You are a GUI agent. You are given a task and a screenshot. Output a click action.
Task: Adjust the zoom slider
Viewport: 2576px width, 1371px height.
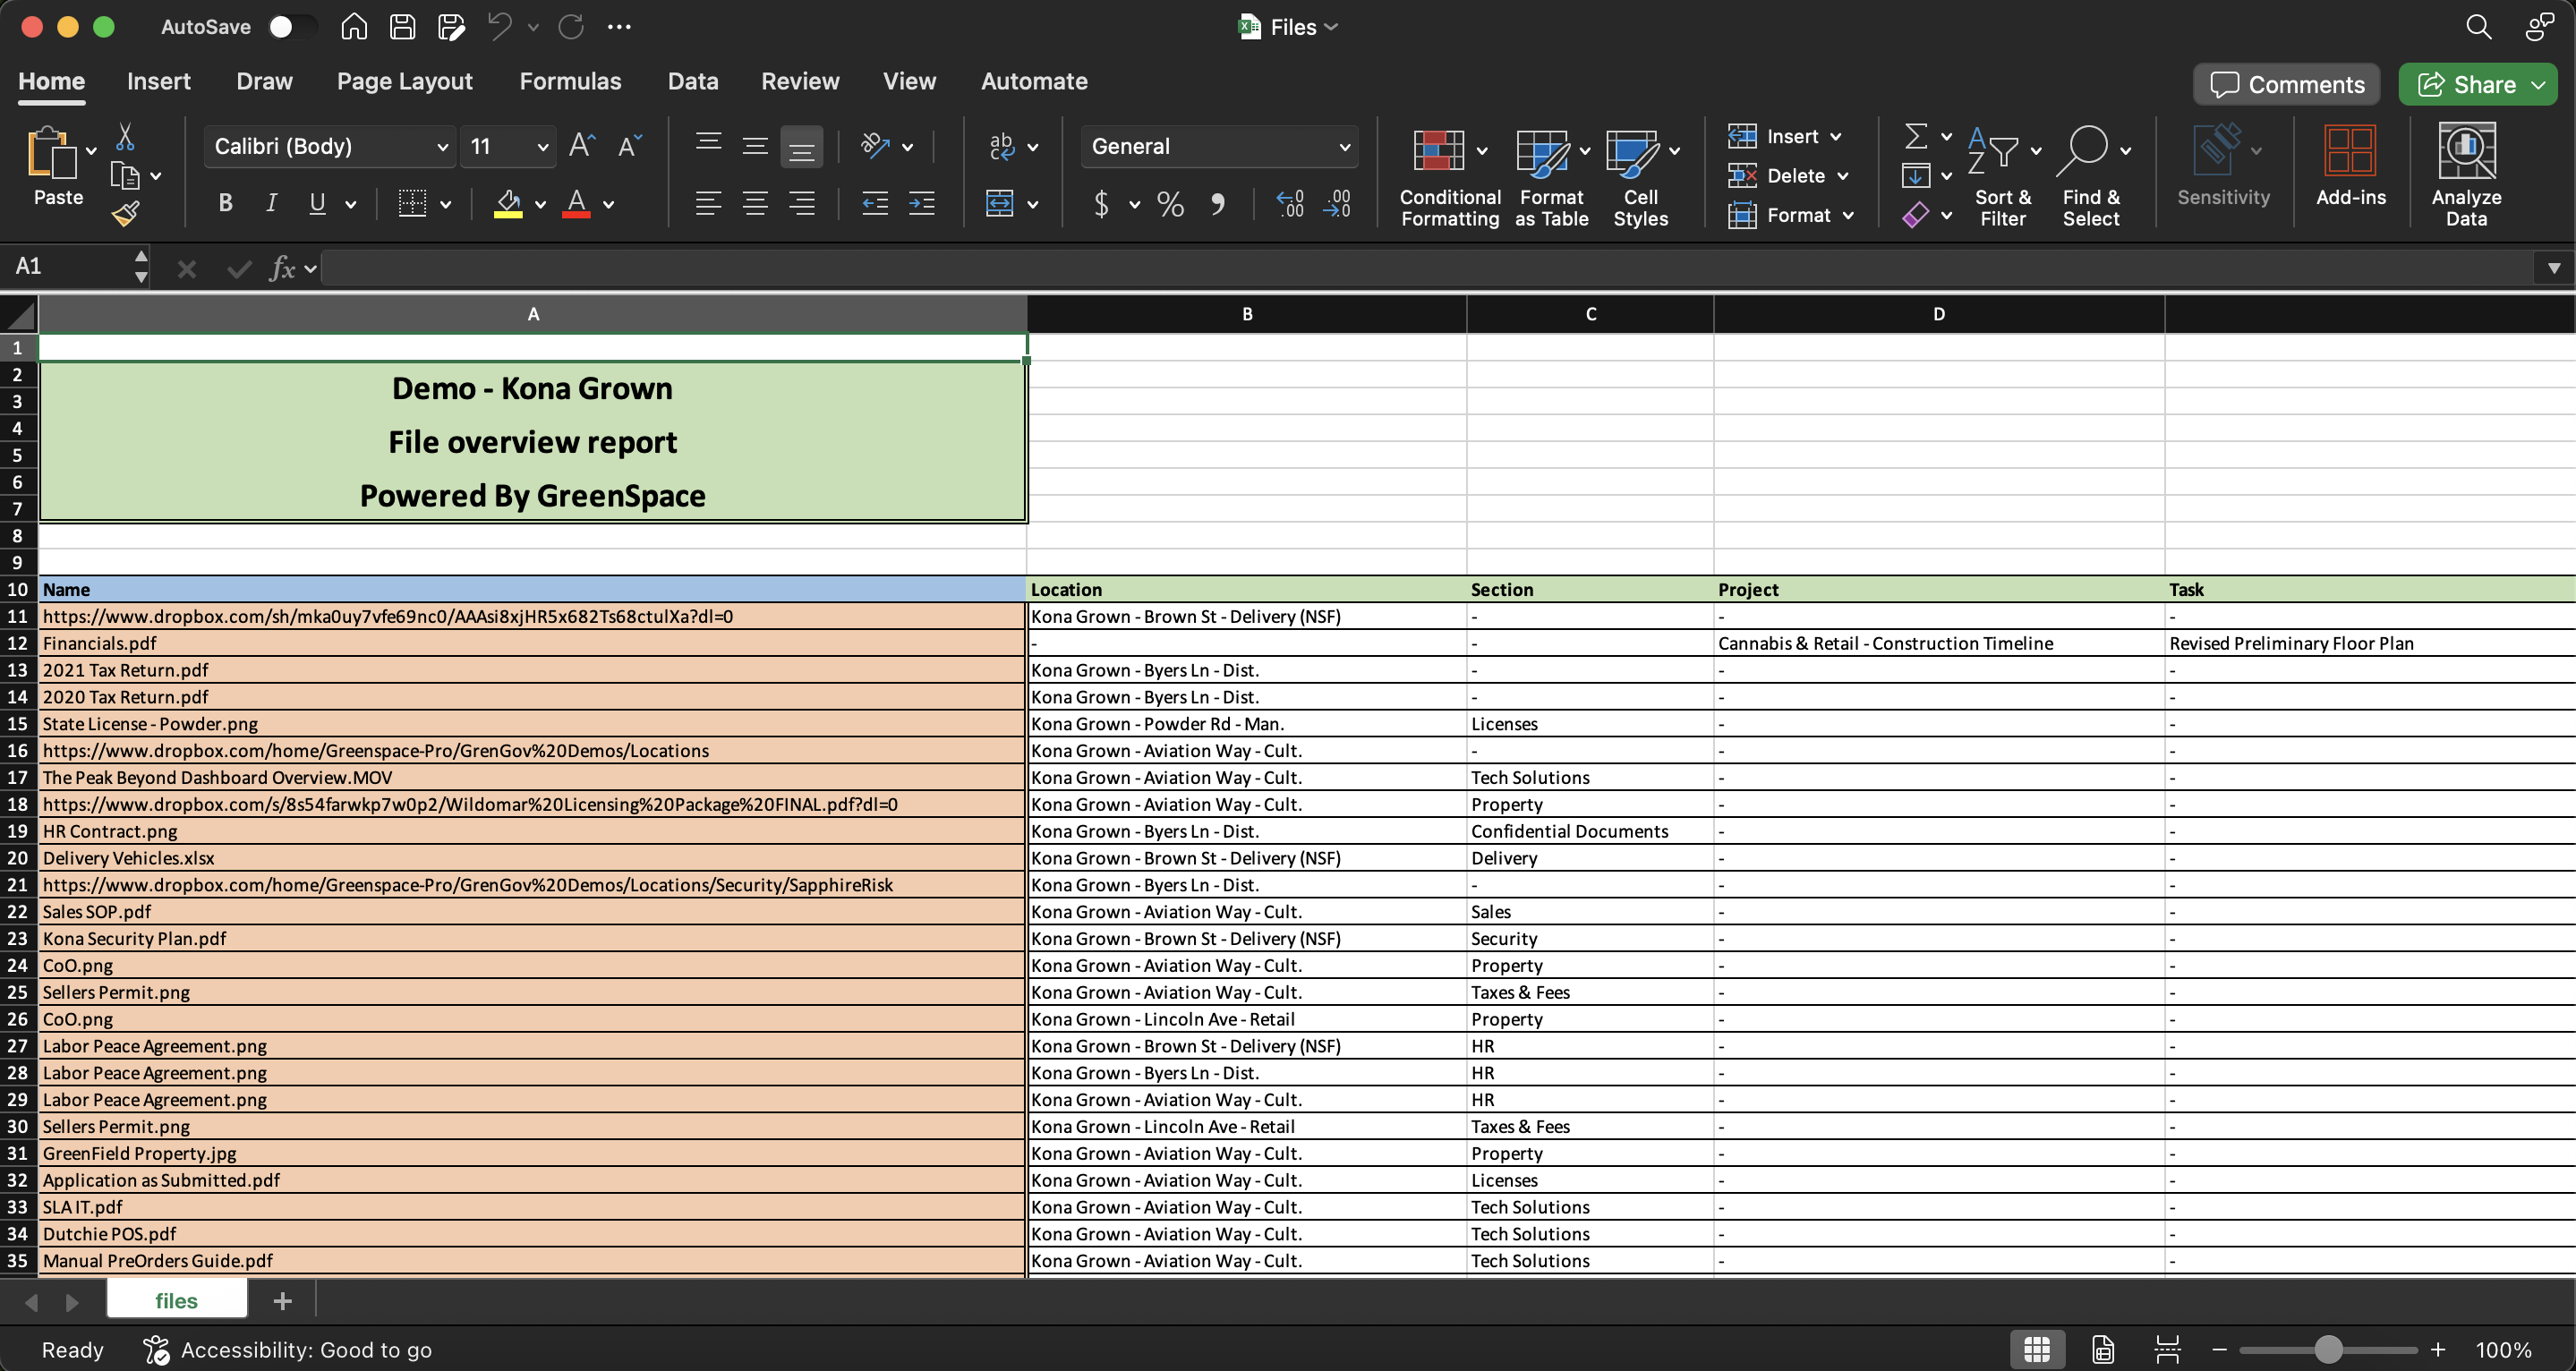2328,1350
